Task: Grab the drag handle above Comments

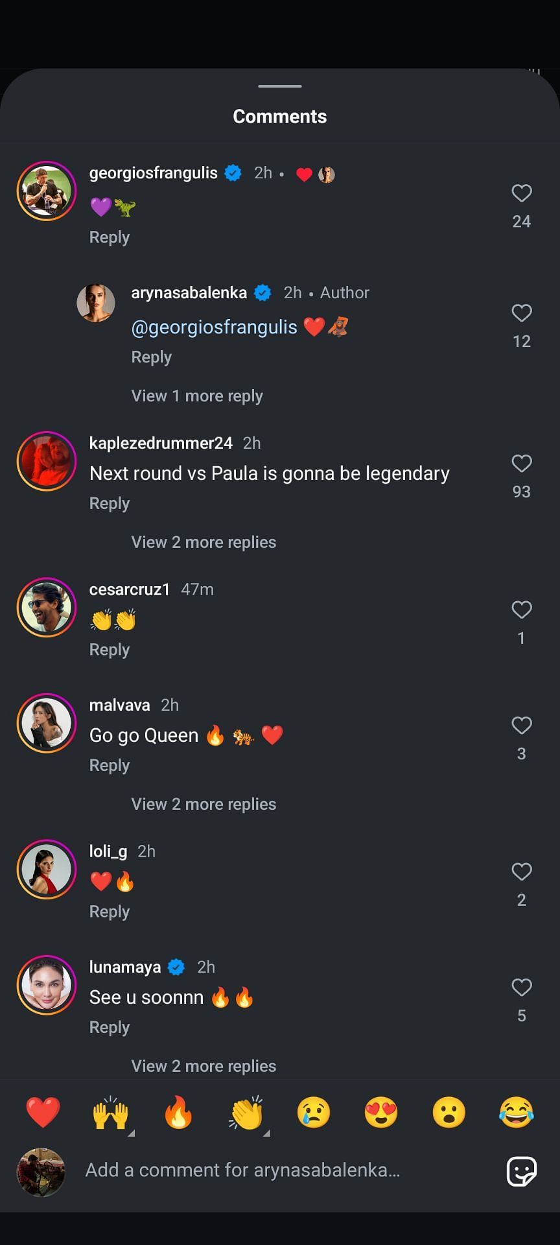Action: tap(280, 86)
